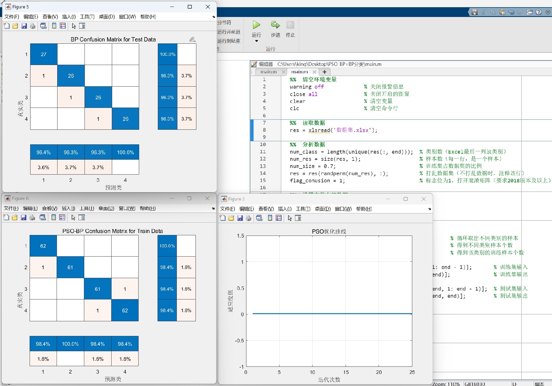The image size is (552, 386).
Task: Click Save icon in MATLAB quick access toolbar
Action: tap(474, 12)
